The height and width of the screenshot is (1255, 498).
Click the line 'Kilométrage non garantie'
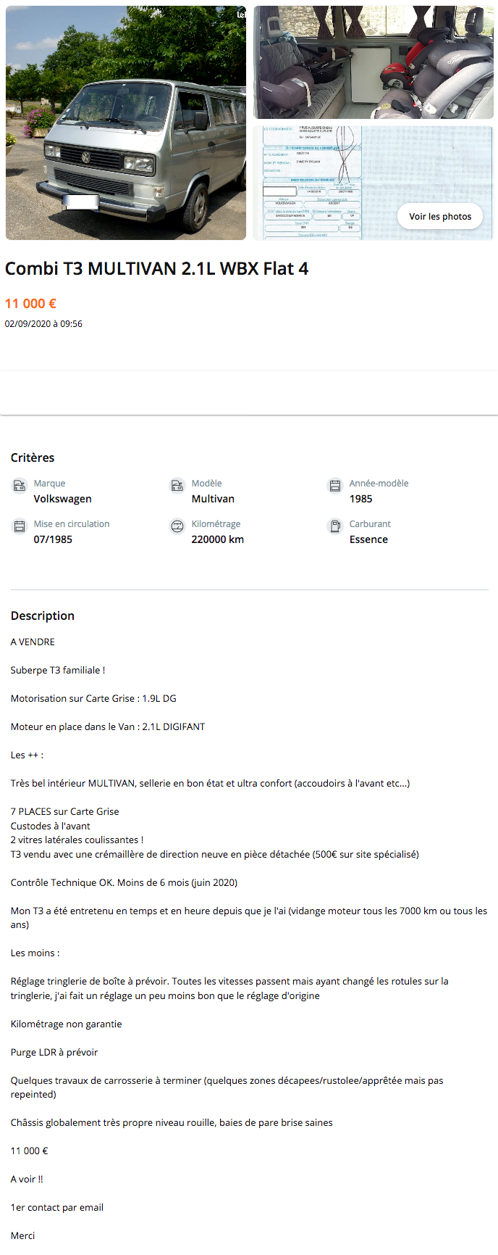67,1024
